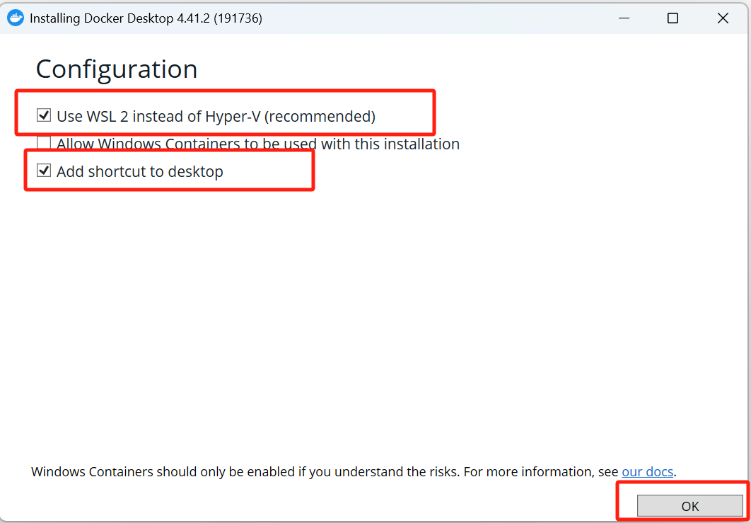Uncheck Use WSL 2 instead of Hyper-V
The height and width of the screenshot is (523, 751).
[x=44, y=115]
